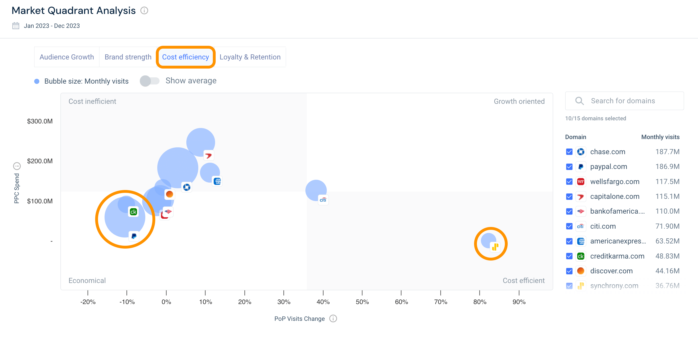Select the Brand strength tab
Image resolution: width=698 pixels, height=343 pixels.
coord(128,57)
